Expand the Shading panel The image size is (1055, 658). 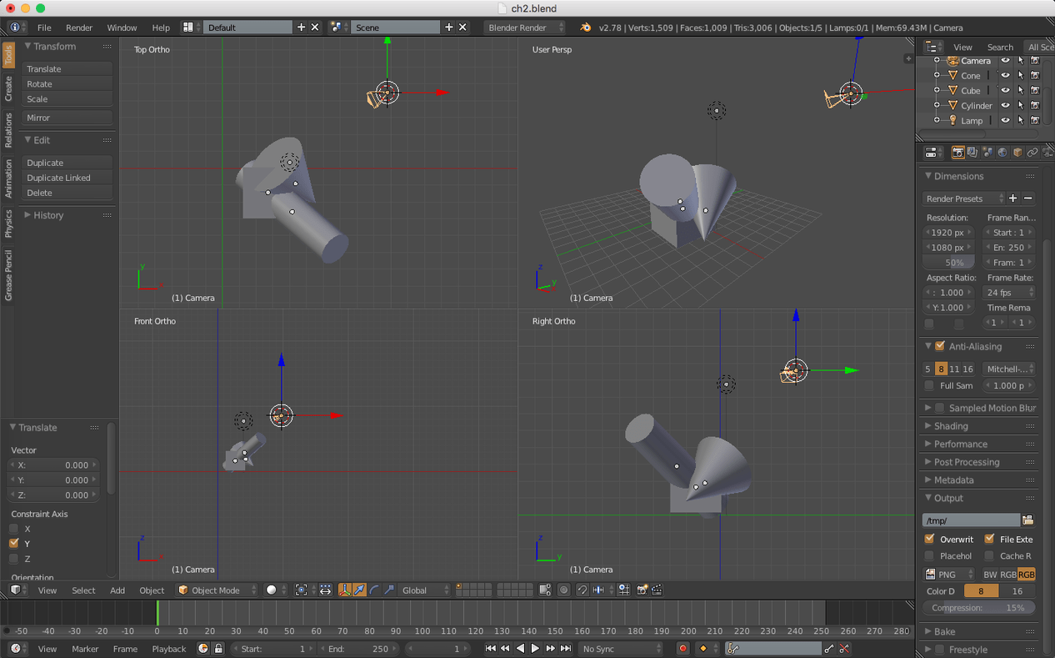(951, 426)
